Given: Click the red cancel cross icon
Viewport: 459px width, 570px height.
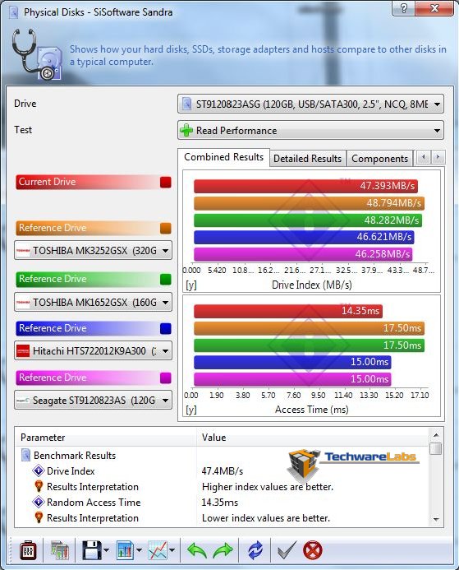Looking at the screenshot, I should coord(312,550).
